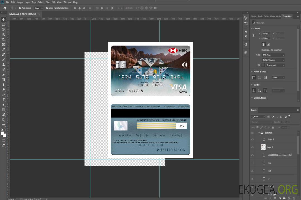Toggle the grid icon in Rulers & Grids

259,77
